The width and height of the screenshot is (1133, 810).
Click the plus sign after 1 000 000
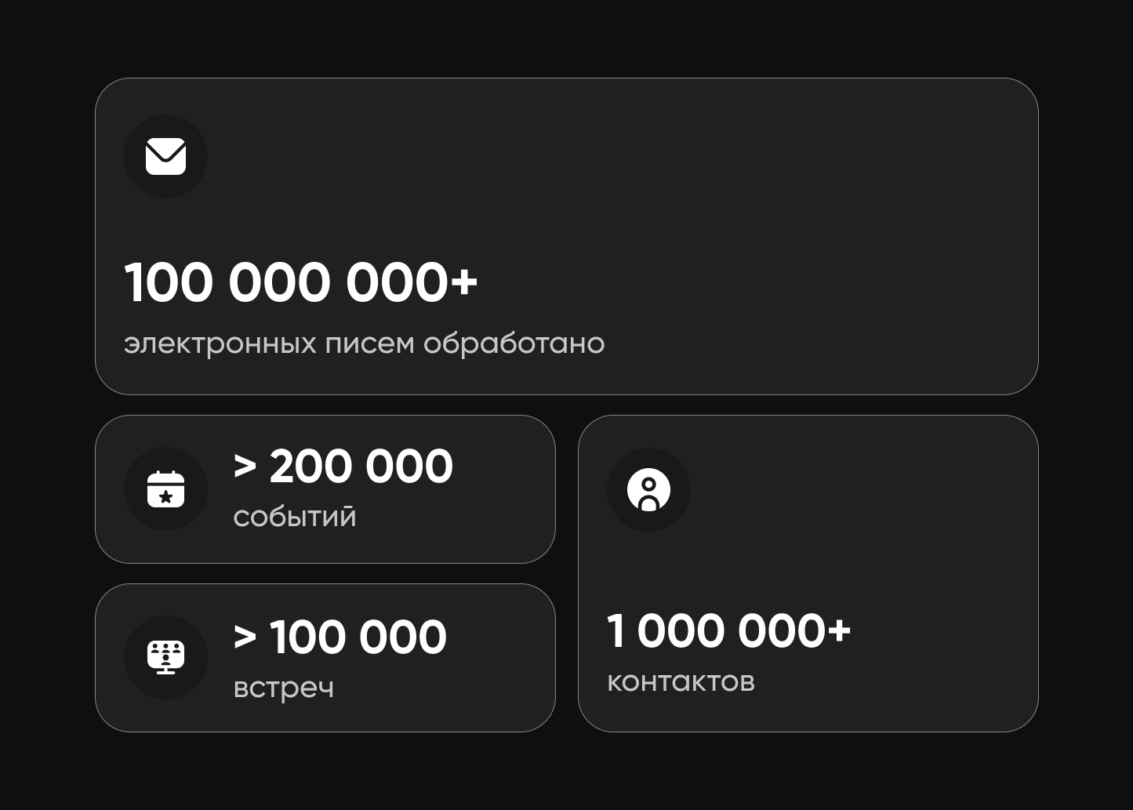[x=838, y=630]
